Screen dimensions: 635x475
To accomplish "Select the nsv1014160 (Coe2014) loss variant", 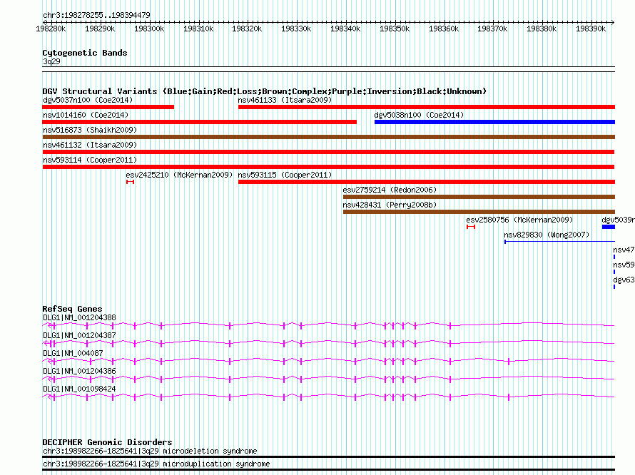I will click(199, 122).
